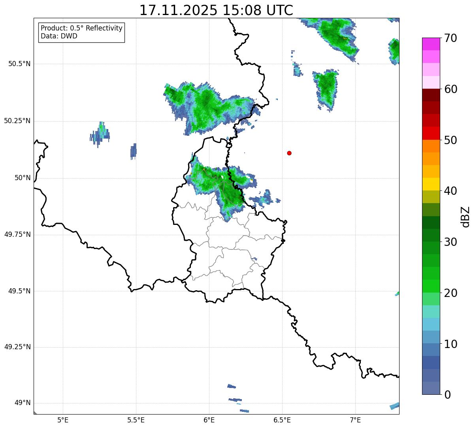
Task: Click the 50°N latitude label
Action: (x=23, y=178)
